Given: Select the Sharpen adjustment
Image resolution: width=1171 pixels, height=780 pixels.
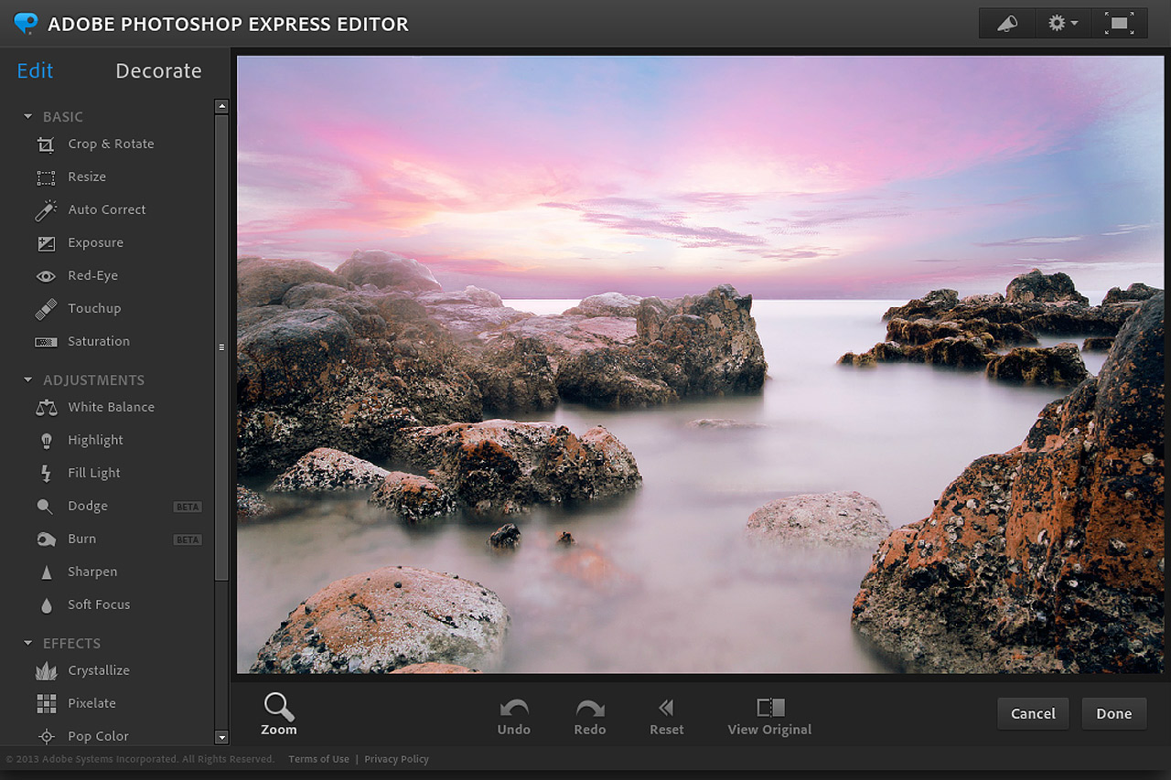Looking at the screenshot, I should coord(91,572).
